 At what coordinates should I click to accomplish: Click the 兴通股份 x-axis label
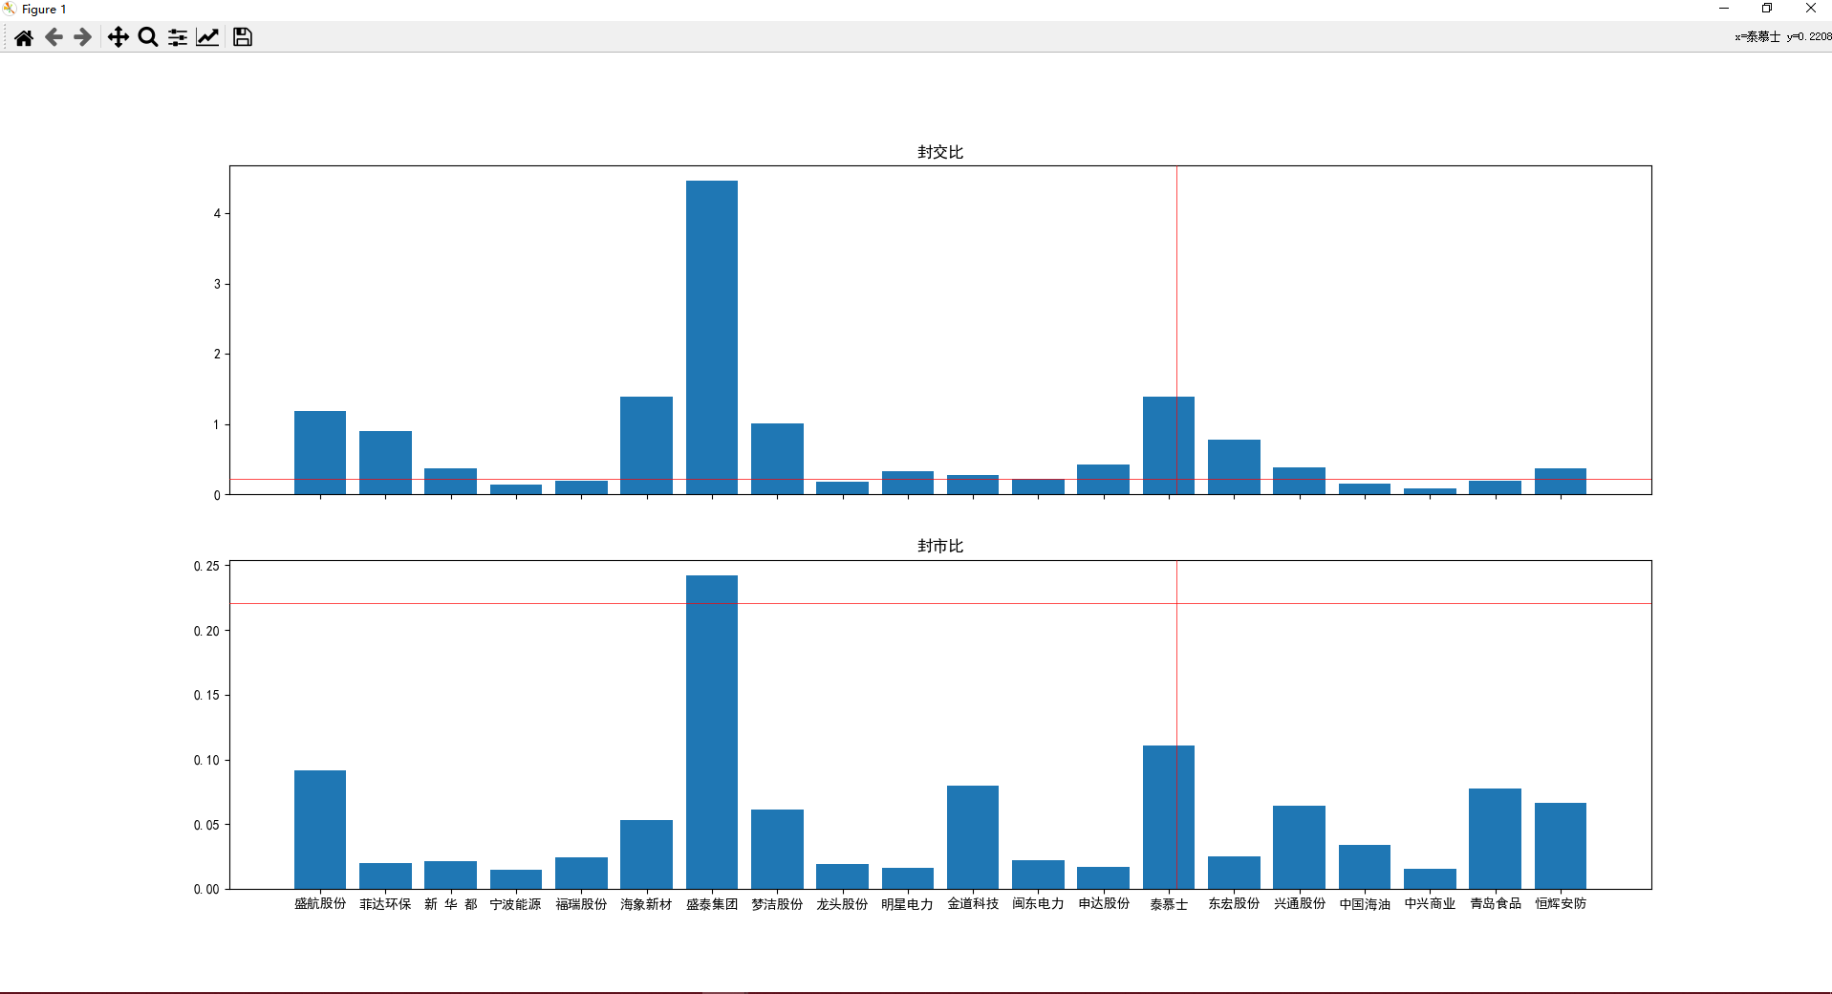[1300, 903]
